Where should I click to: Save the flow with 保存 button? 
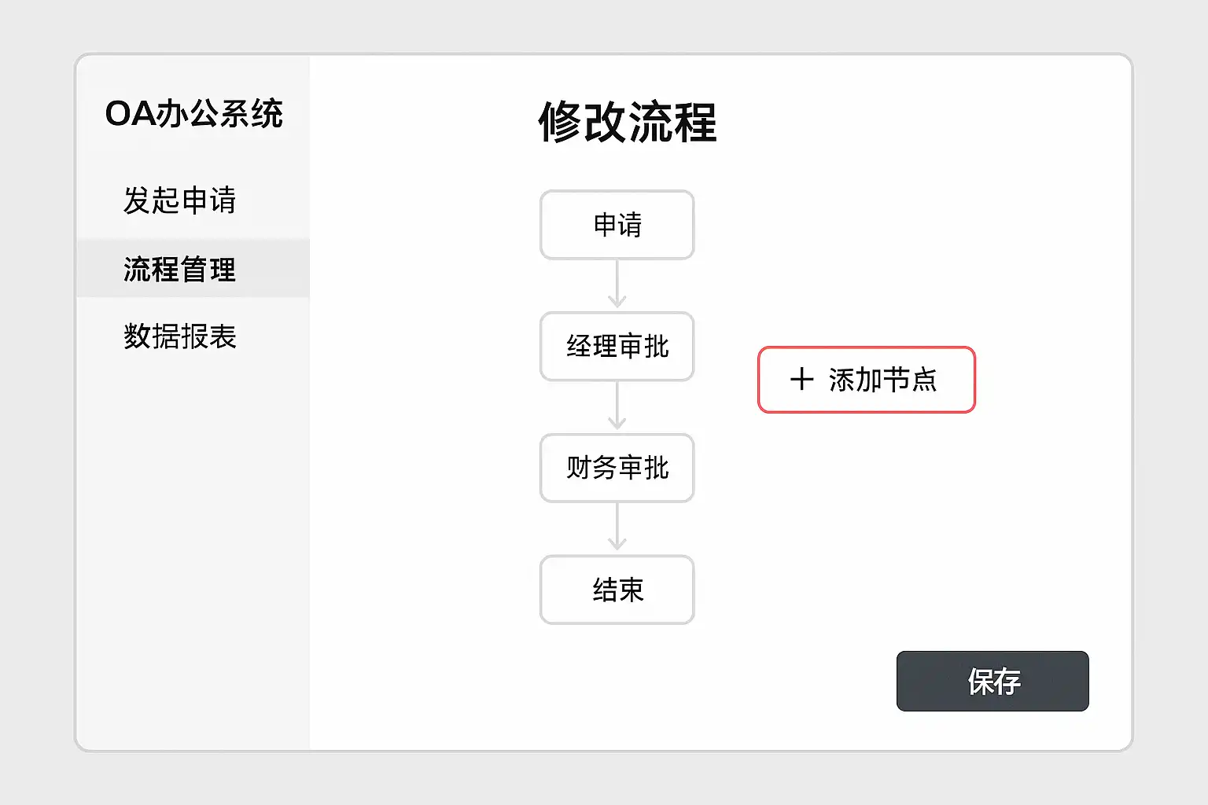pos(993,681)
